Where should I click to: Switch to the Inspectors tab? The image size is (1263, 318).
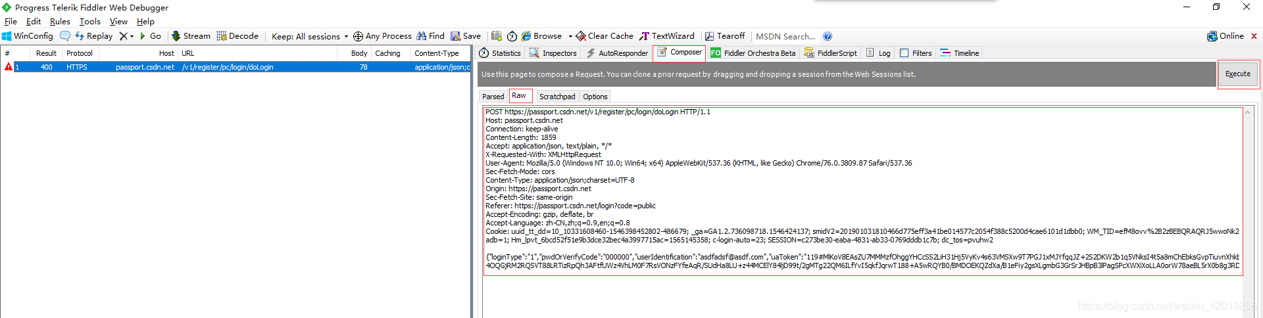[553, 53]
